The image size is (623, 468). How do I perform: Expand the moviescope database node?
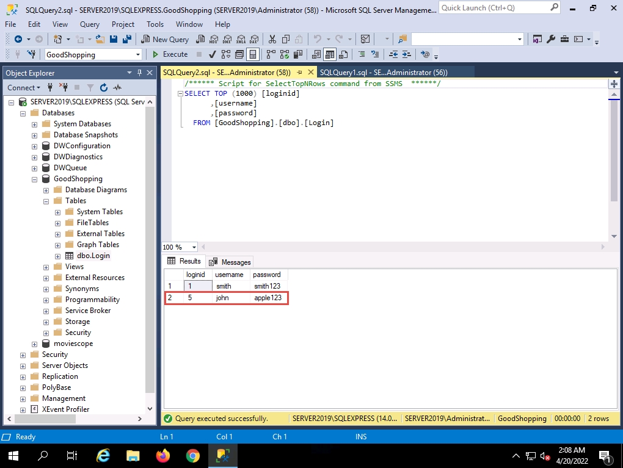click(x=34, y=344)
